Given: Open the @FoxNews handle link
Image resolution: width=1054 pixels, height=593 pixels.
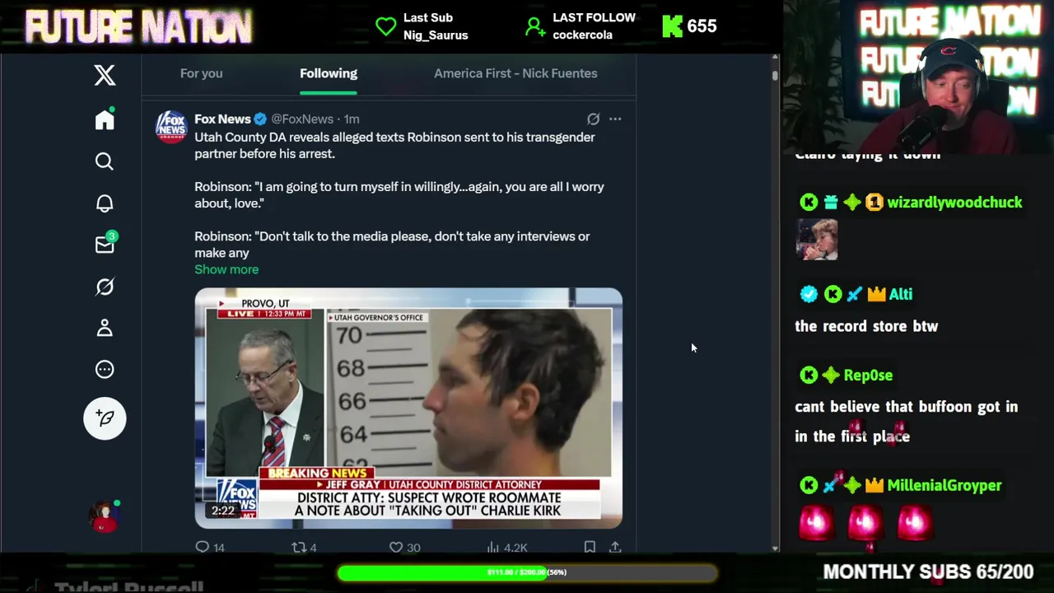Looking at the screenshot, I should [302, 119].
